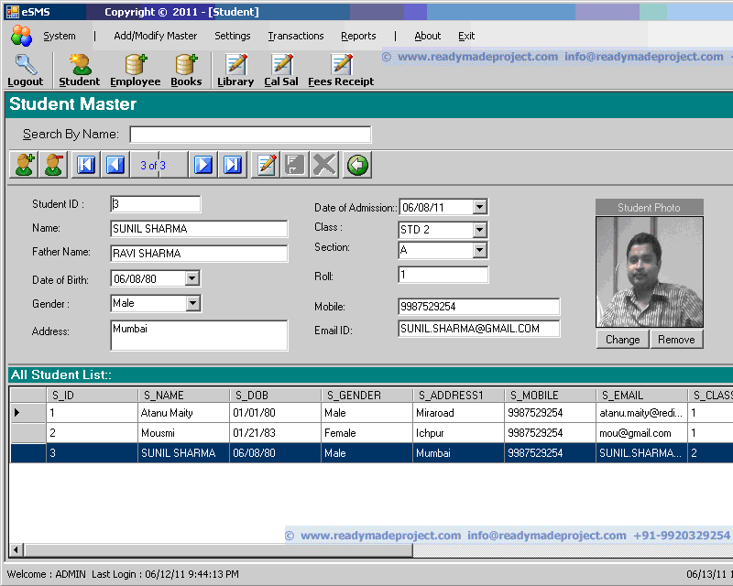
Task: Click the save disk icon
Action: [295, 165]
